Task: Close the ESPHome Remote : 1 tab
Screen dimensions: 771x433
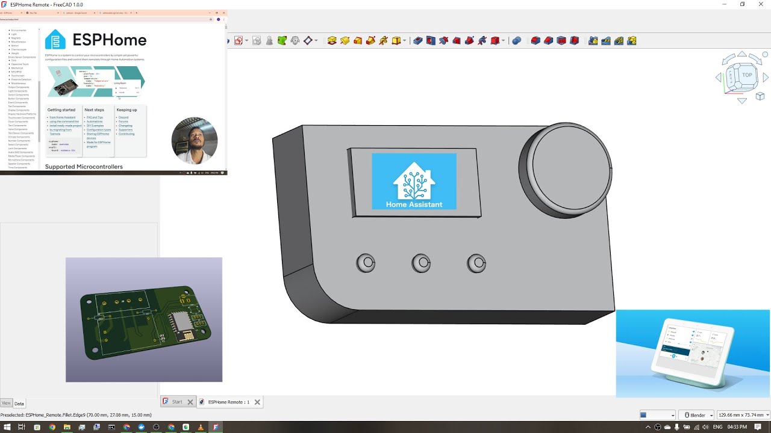Action: point(257,402)
